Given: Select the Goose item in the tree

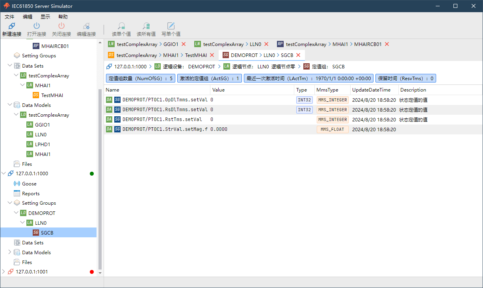Looking at the screenshot, I should pyautogui.click(x=29, y=183).
